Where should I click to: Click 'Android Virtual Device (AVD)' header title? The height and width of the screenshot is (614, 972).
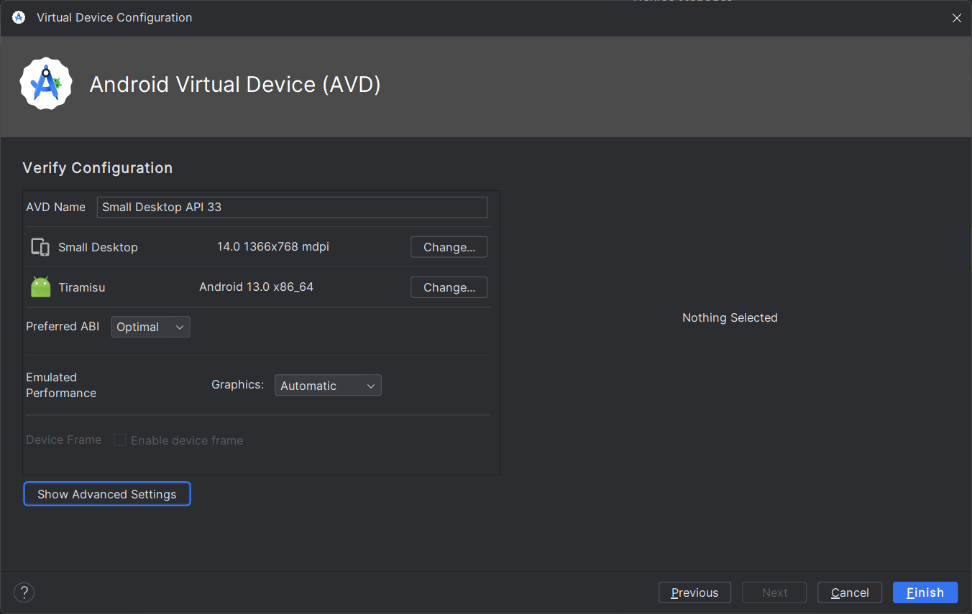coord(235,85)
